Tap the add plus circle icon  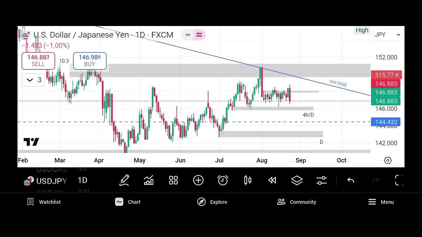pyautogui.click(x=198, y=180)
